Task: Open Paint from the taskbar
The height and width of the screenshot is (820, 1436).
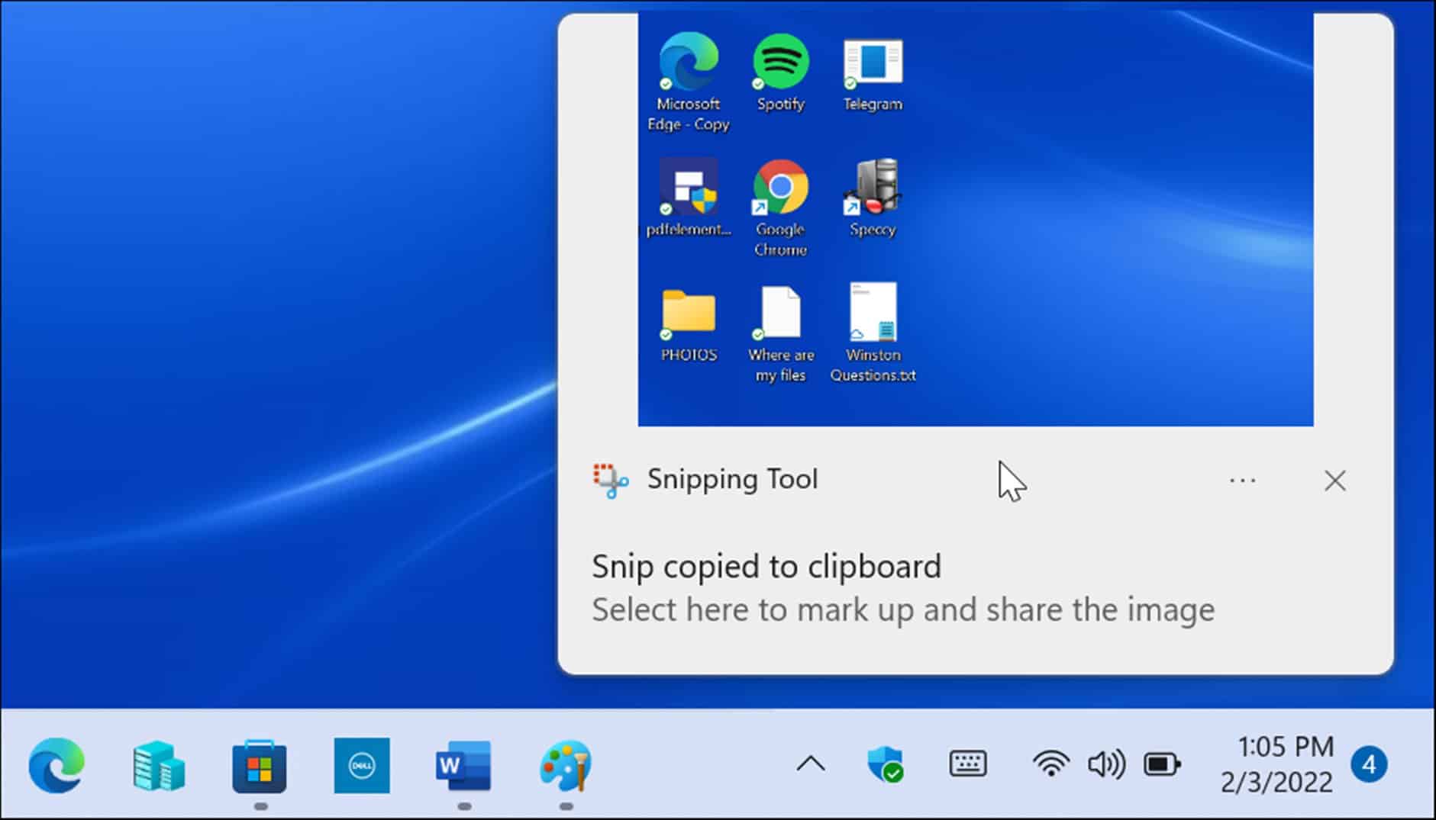Action: [565, 766]
